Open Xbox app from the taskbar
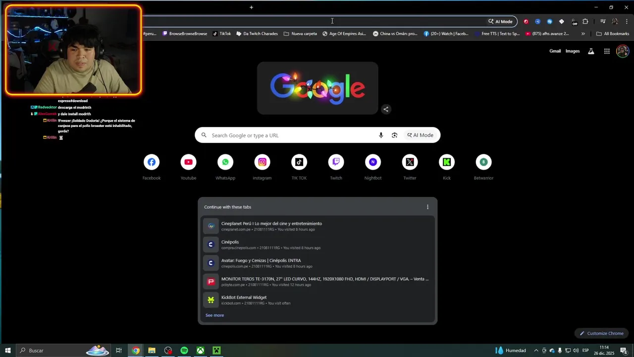 click(200, 351)
